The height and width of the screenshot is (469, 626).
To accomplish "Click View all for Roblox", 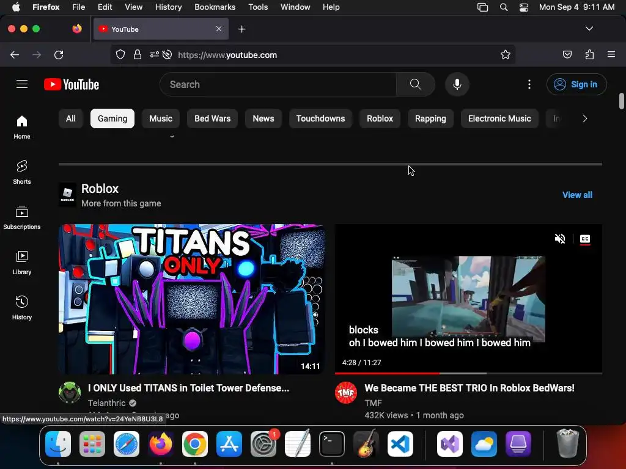I will (x=577, y=195).
